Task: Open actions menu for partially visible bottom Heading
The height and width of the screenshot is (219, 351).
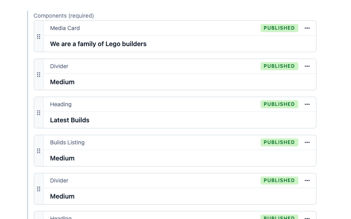Action: 307,218
